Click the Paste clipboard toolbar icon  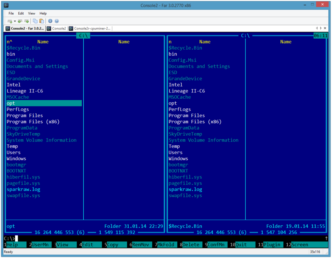(42, 21)
